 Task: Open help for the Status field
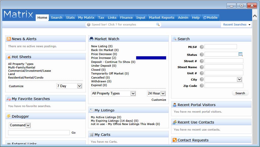point(202,55)
